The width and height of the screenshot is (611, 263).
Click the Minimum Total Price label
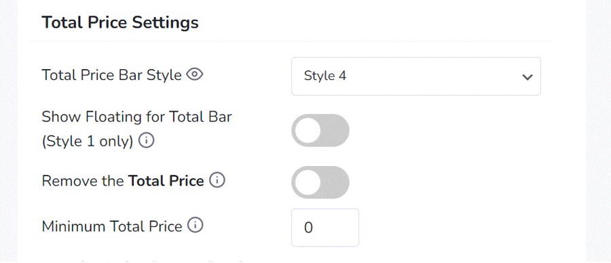tap(112, 226)
